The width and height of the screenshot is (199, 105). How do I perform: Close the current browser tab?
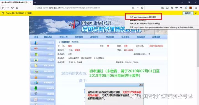(30, 2)
